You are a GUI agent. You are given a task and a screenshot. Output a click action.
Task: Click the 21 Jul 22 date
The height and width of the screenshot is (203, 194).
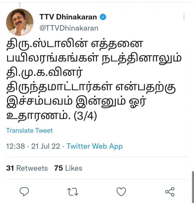pyautogui.click(x=46, y=146)
